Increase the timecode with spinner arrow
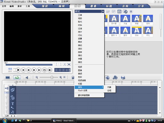The width and height of the screenshot is (164, 123). (x=69, y=69)
